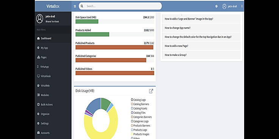Click the hamburger menu toggle icon
Screen dimensions: 279x139
click(x=75, y=6)
